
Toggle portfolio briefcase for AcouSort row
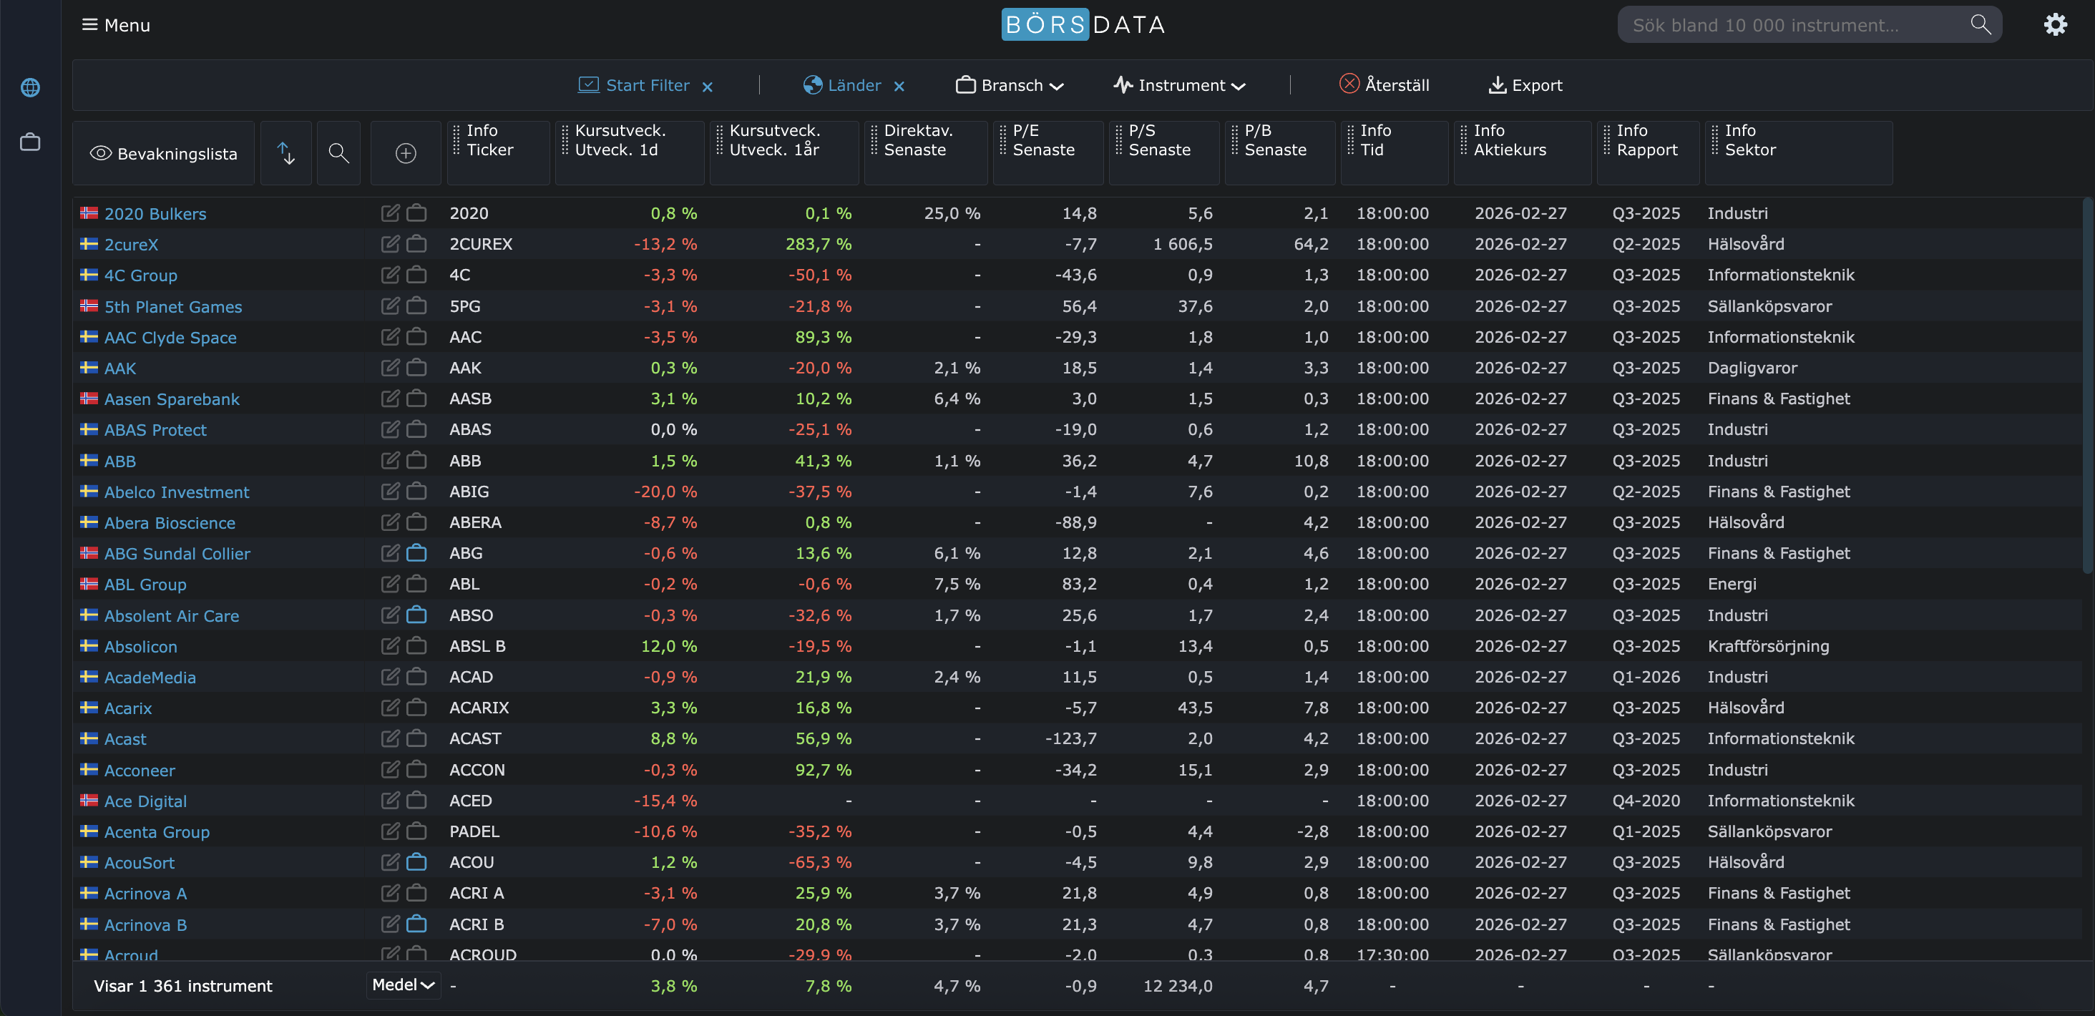tap(416, 861)
